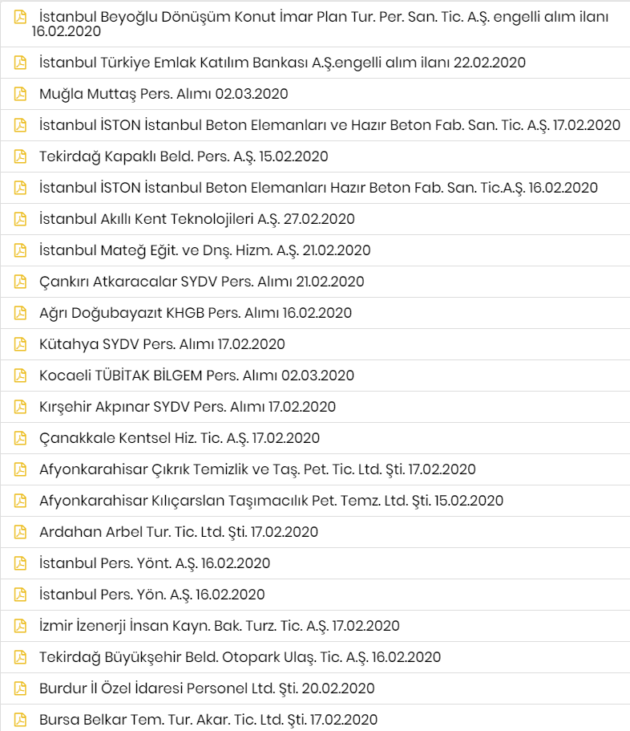Click PDF icon beside İSTON 17.02.2020 listing
Screen dimensions: 630x731
click(20, 125)
